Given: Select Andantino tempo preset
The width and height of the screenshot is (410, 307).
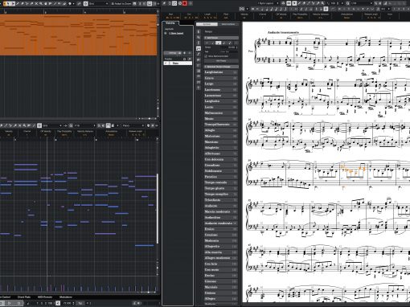Looking at the screenshot, I should (221, 217).
